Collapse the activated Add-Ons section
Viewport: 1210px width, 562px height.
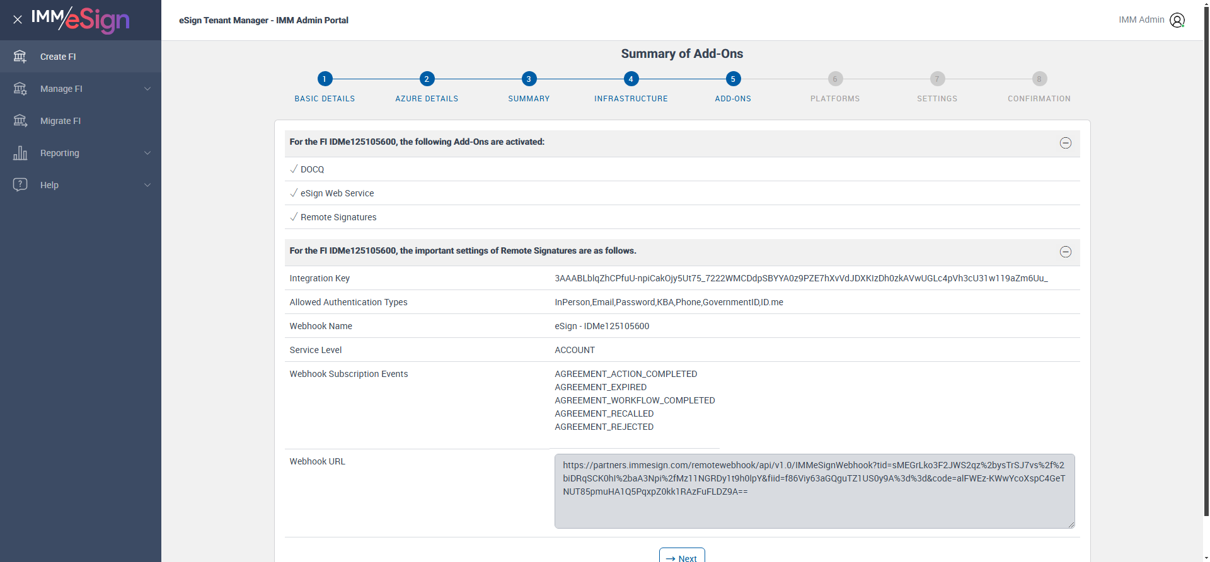tap(1066, 143)
